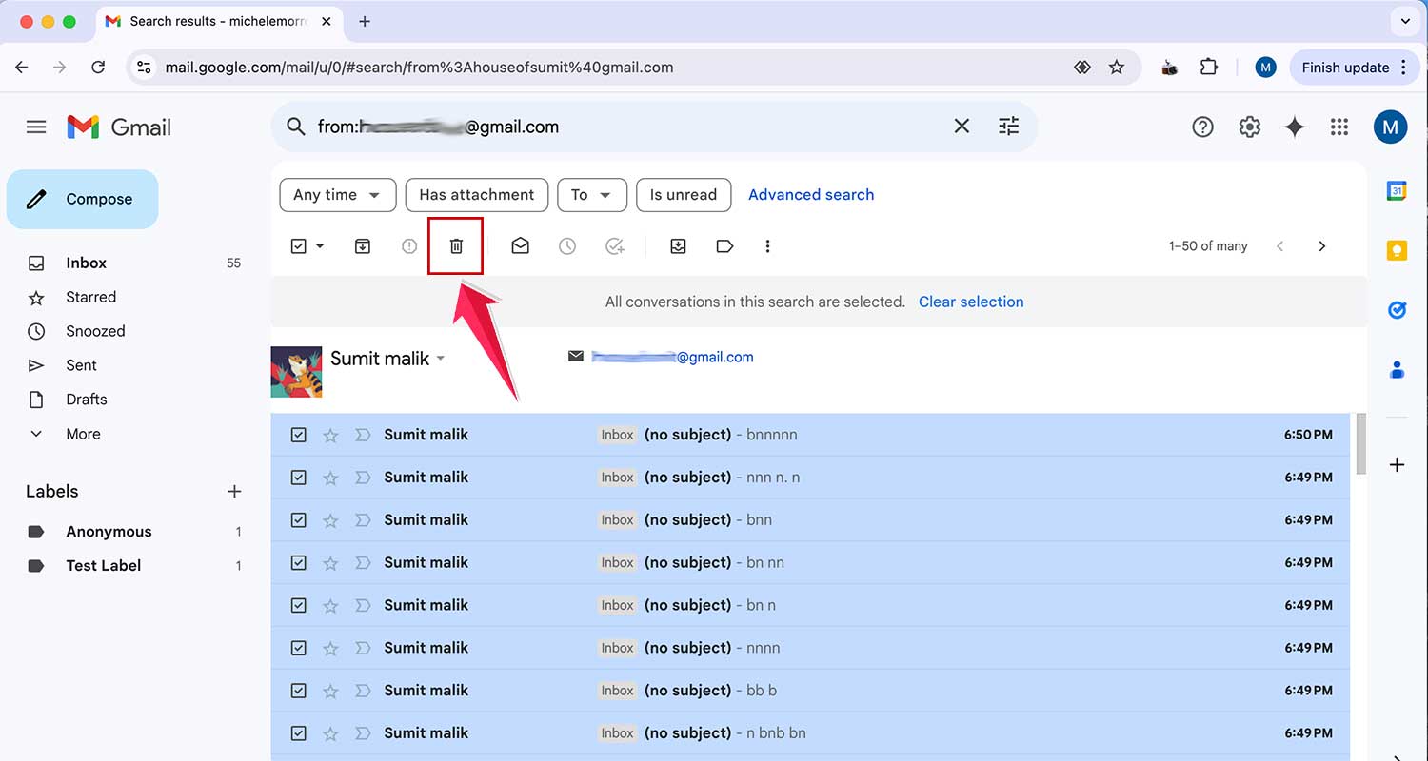
Task: Archive the selected conversations
Action: tap(362, 245)
